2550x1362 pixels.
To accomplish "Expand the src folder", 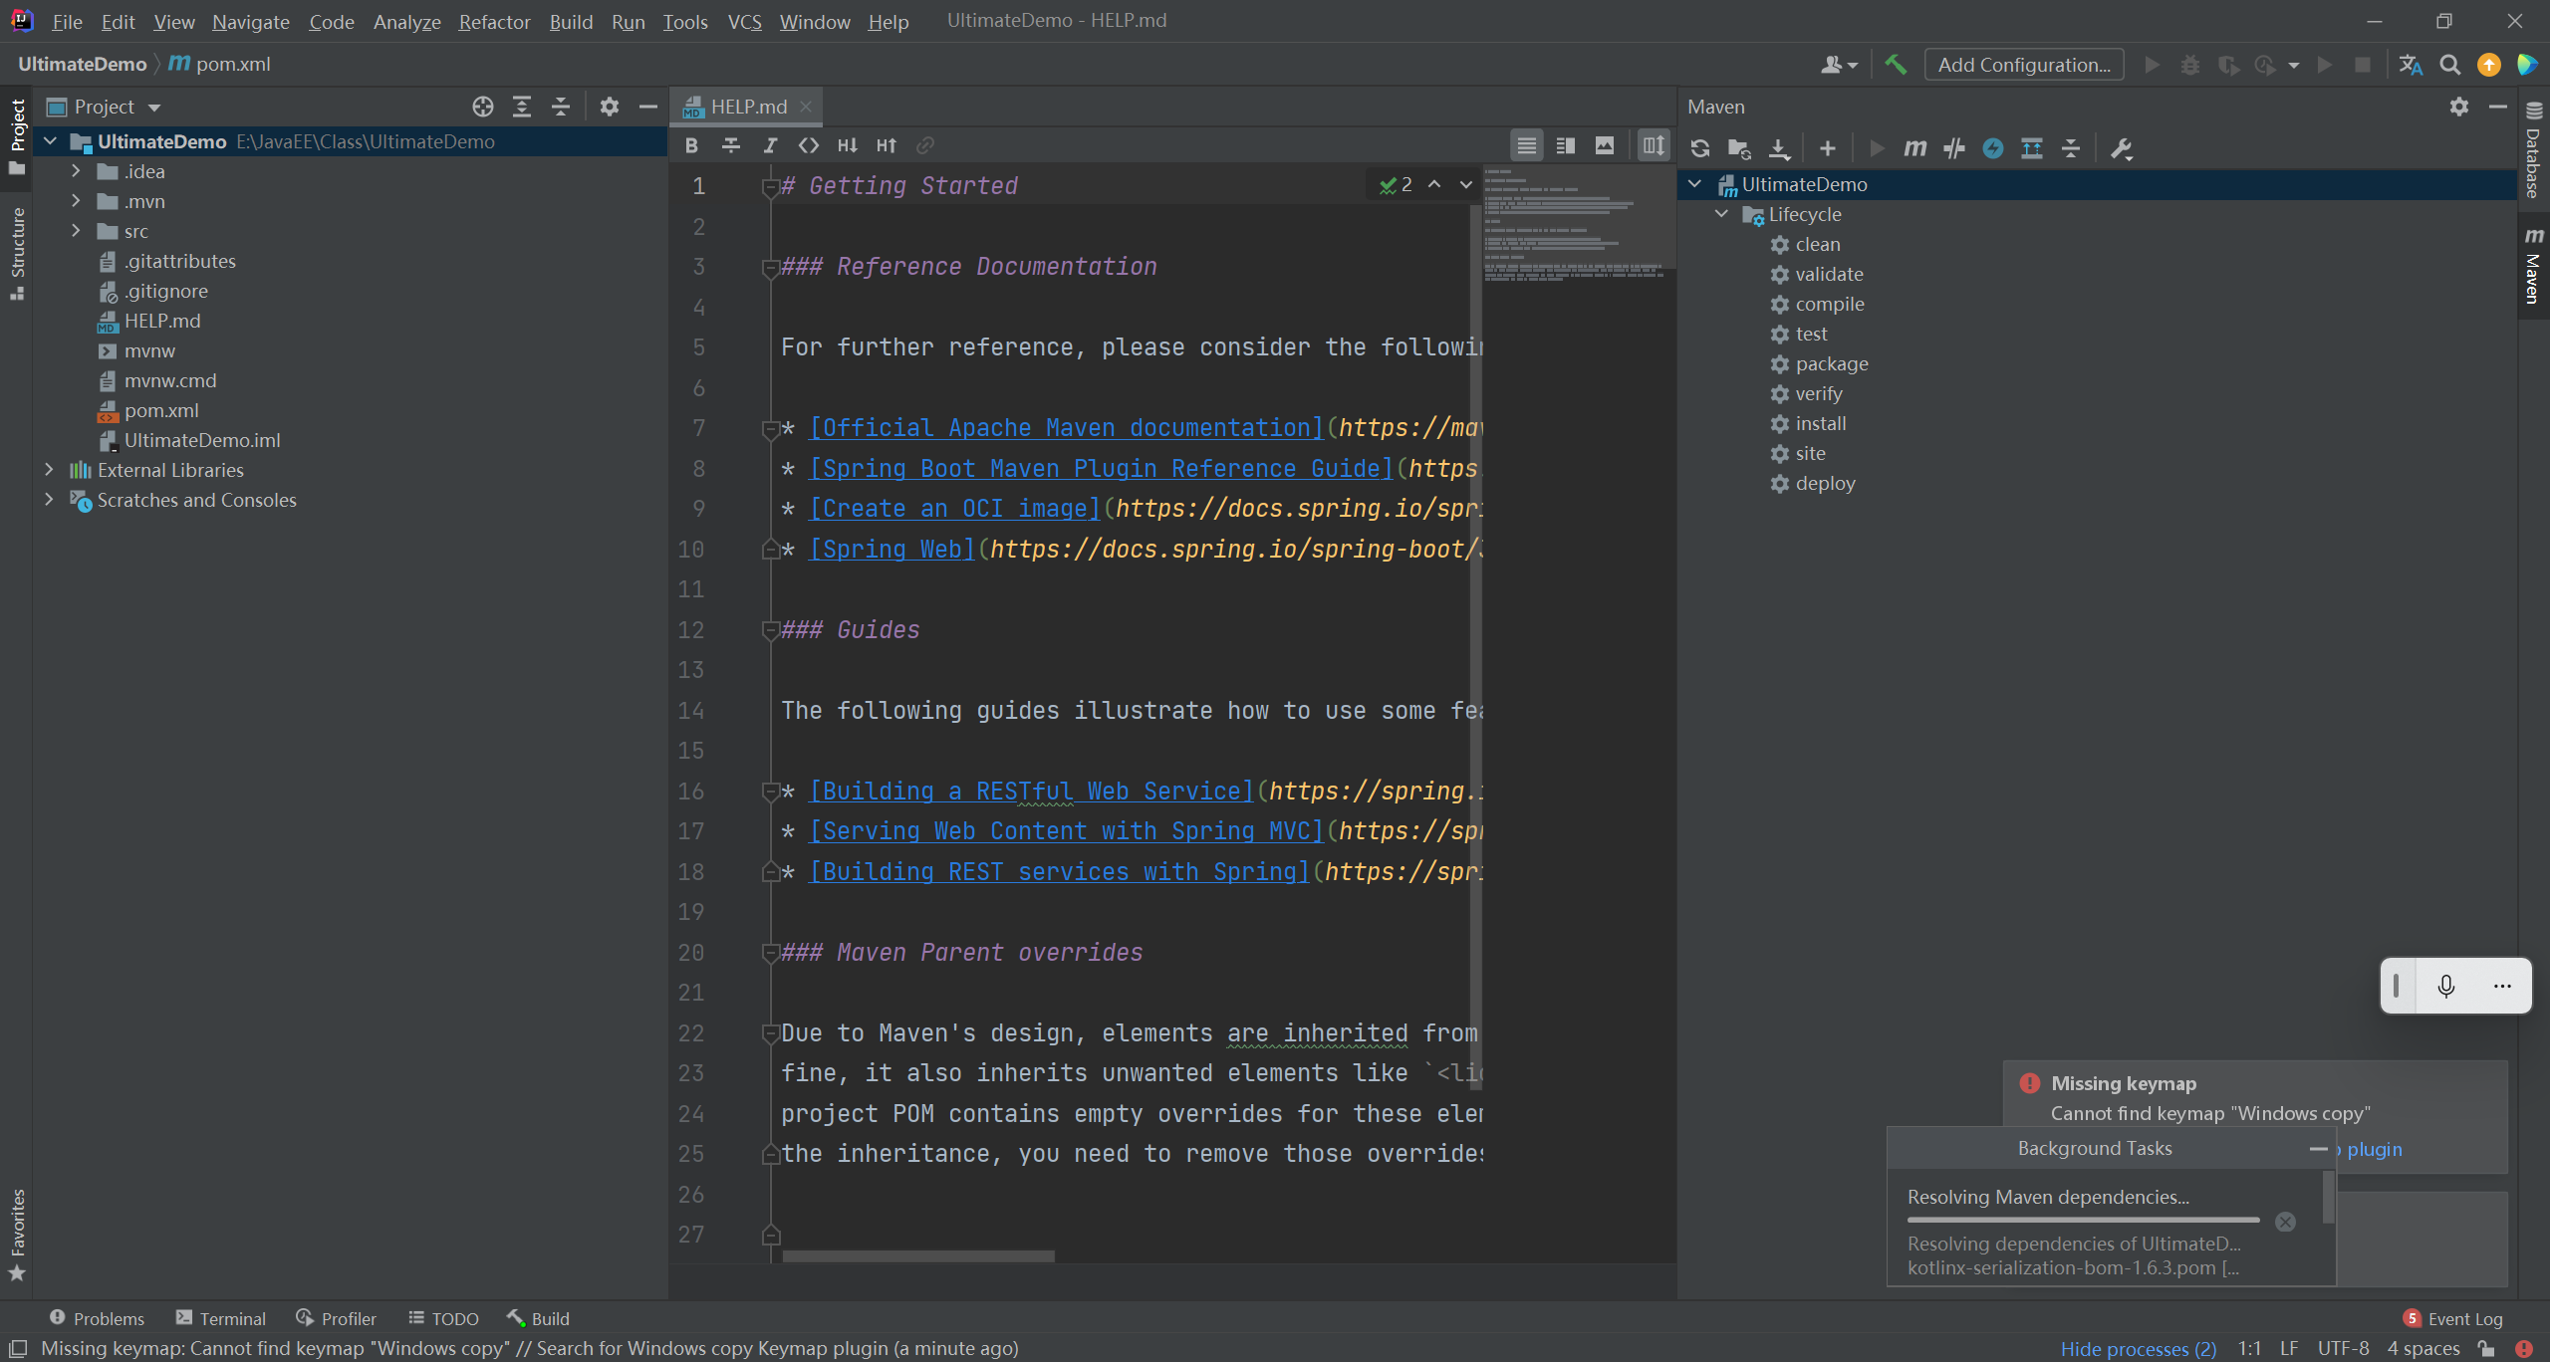I will click(76, 231).
